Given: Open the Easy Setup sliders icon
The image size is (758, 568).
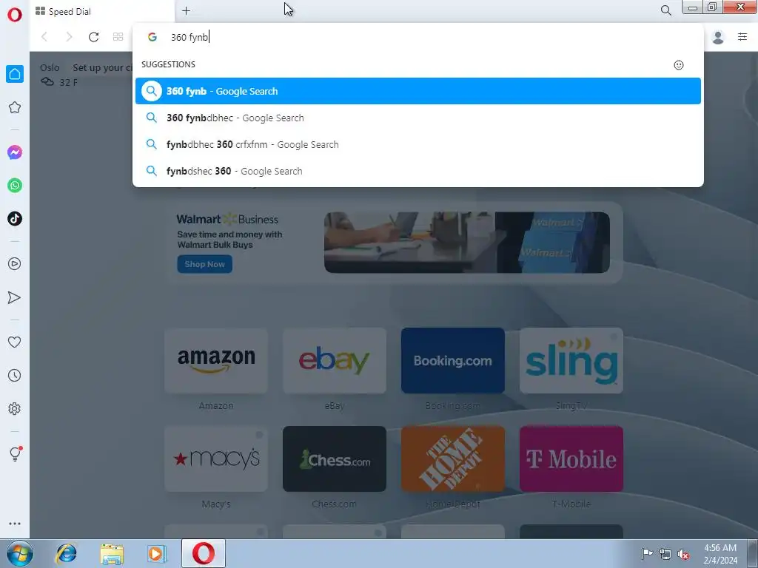Looking at the screenshot, I should [x=742, y=37].
